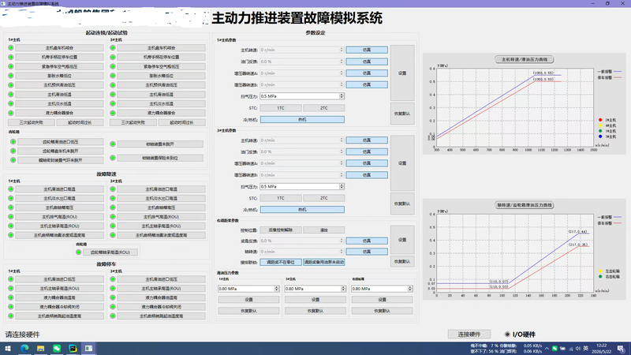The image size is (631, 355).
Task: Open PyCharm from the taskbar
Action: (73, 349)
